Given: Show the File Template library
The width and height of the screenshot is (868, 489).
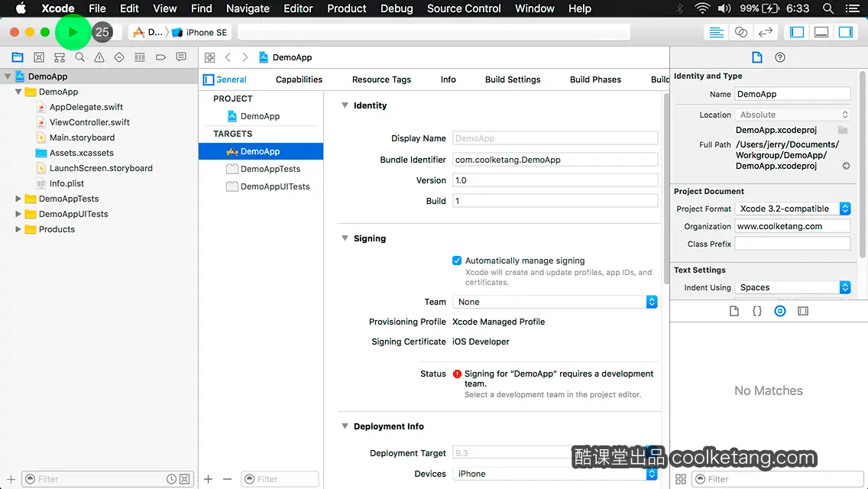Looking at the screenshot, I should [734, 311].
